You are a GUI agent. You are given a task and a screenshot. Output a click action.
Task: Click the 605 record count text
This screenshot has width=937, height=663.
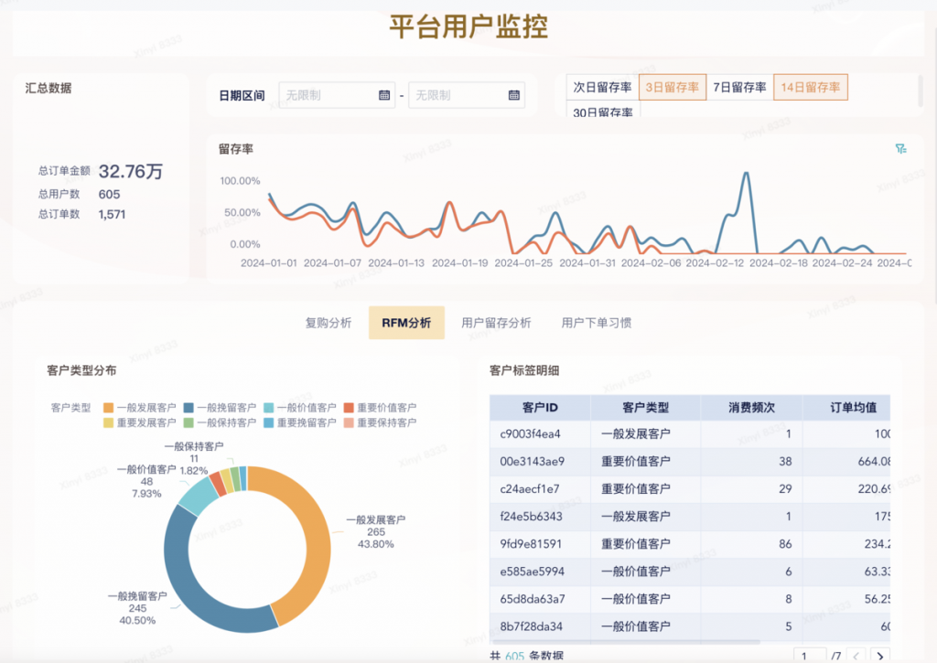tap(514, 657)
